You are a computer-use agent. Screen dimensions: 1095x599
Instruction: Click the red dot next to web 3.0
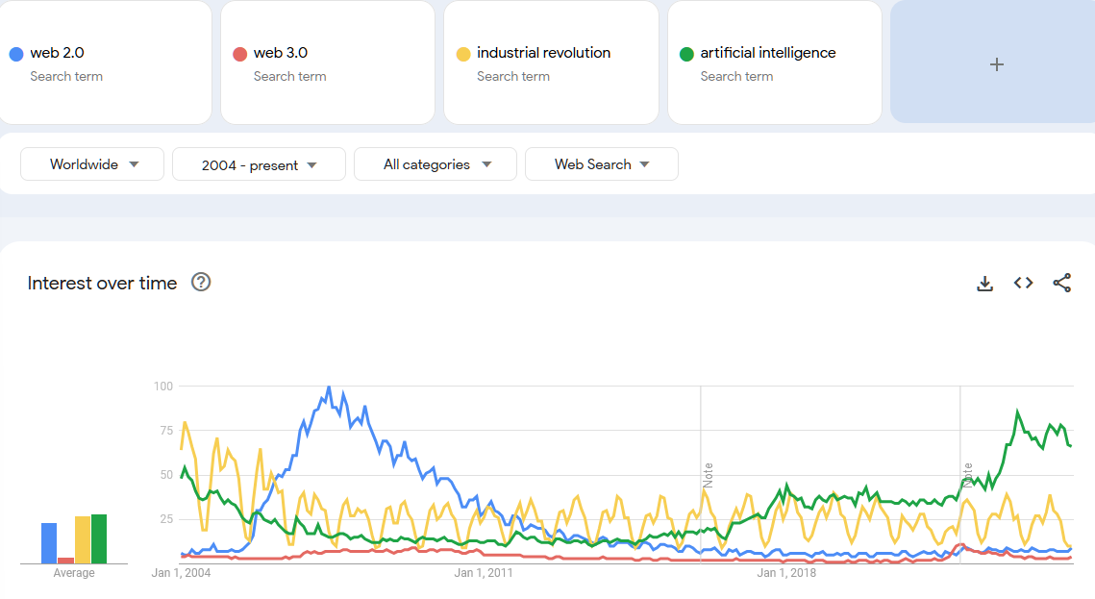coord(239,54)
